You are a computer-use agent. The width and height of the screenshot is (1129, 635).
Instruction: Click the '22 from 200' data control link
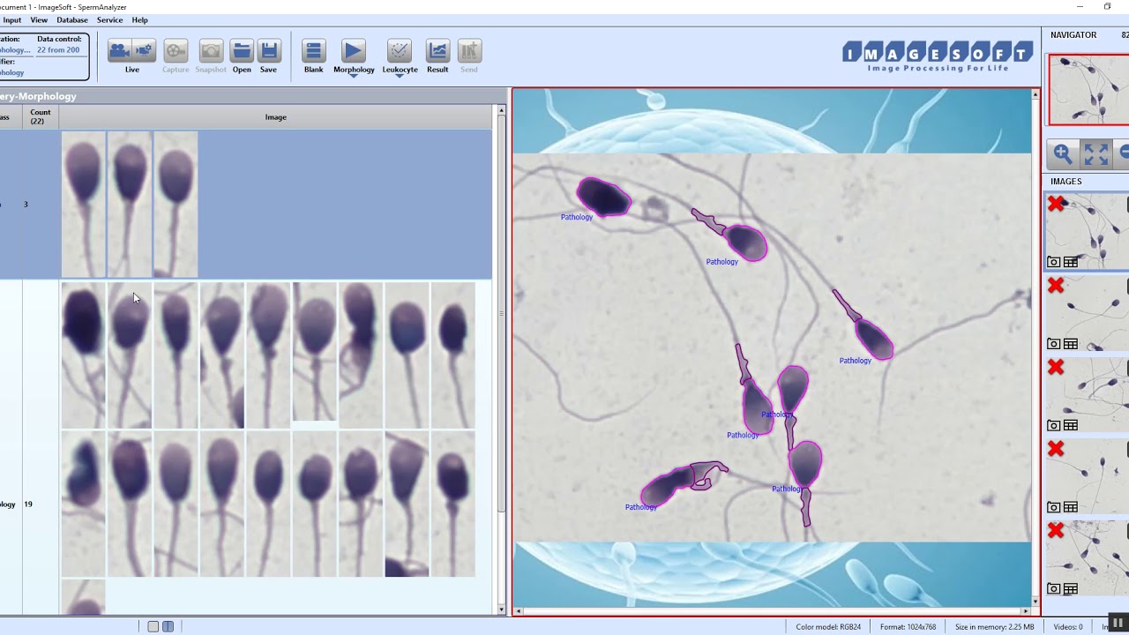(x=58, y=50)
